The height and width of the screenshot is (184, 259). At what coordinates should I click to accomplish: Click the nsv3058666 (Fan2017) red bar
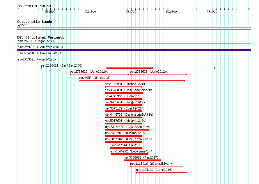[143, 160]
